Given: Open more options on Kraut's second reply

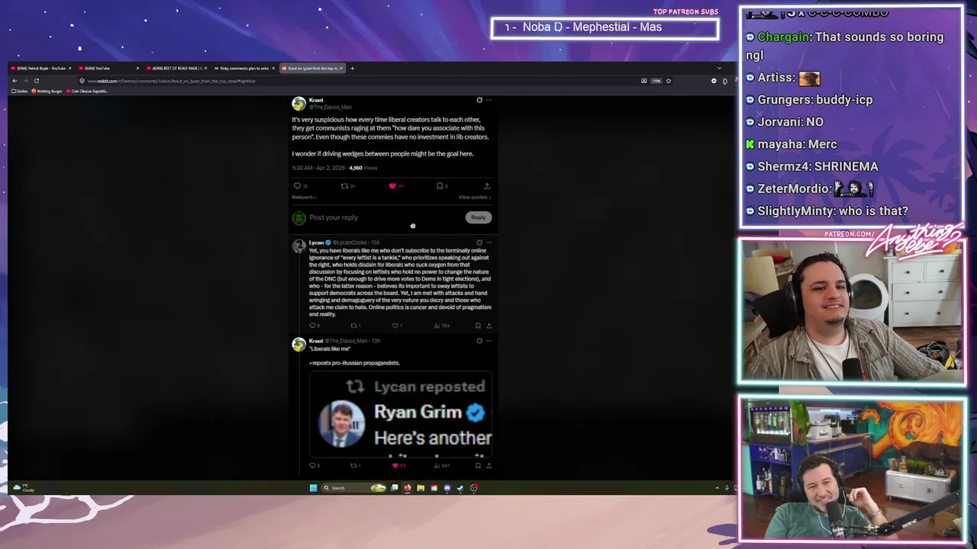Looking at the screenshot, I should point(489,341).
